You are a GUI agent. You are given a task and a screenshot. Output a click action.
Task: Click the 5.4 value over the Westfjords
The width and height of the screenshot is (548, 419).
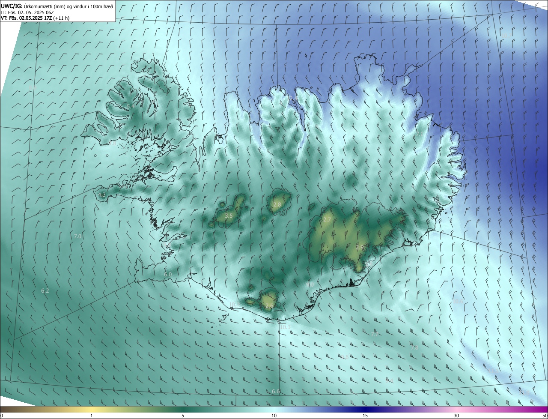tap(131, 106)
